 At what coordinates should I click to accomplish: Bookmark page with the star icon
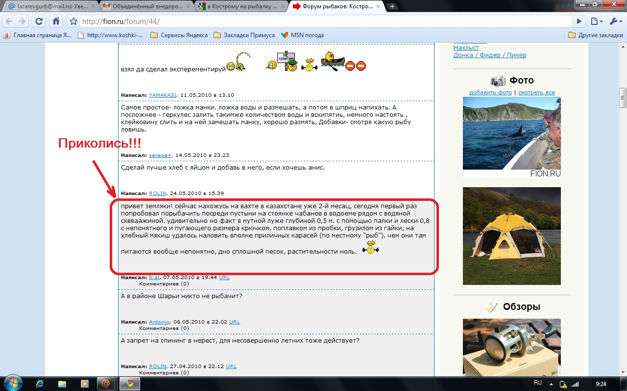(x=73, y=22)
